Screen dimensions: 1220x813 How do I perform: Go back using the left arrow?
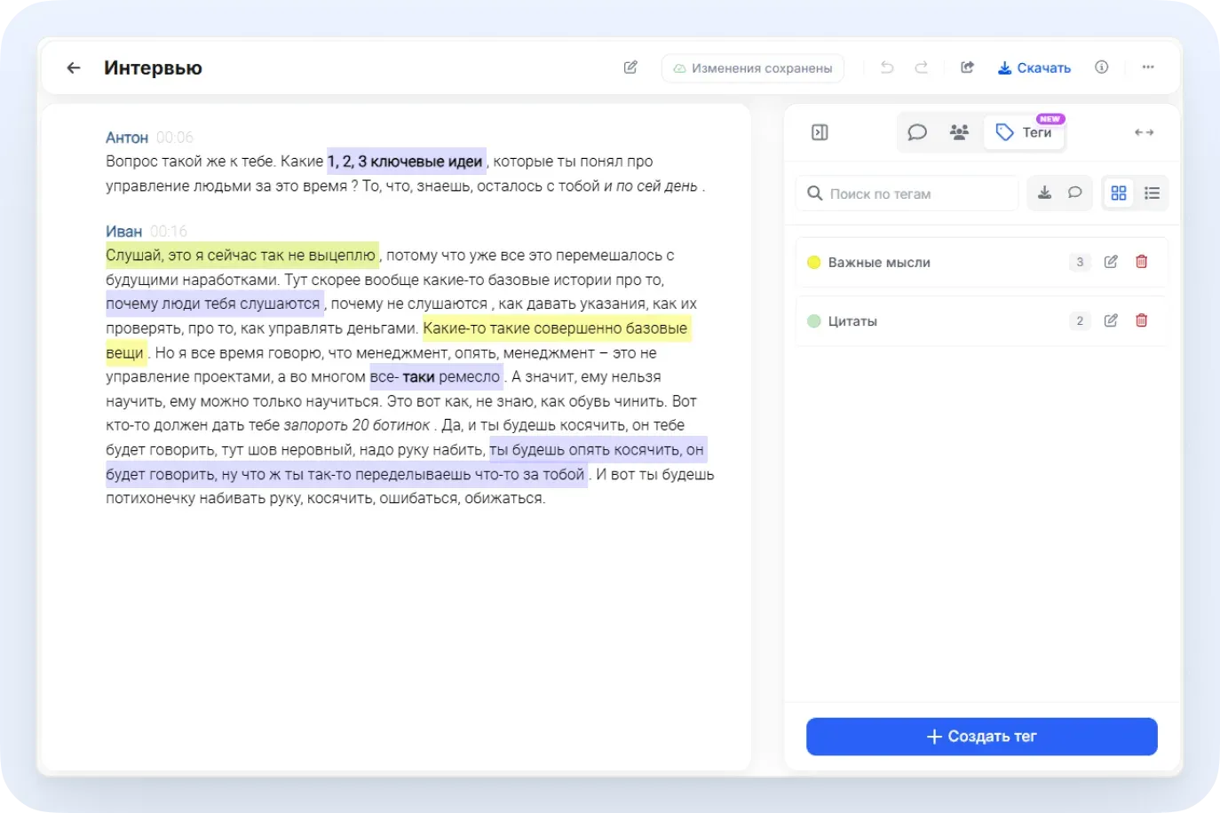(74, 67)
